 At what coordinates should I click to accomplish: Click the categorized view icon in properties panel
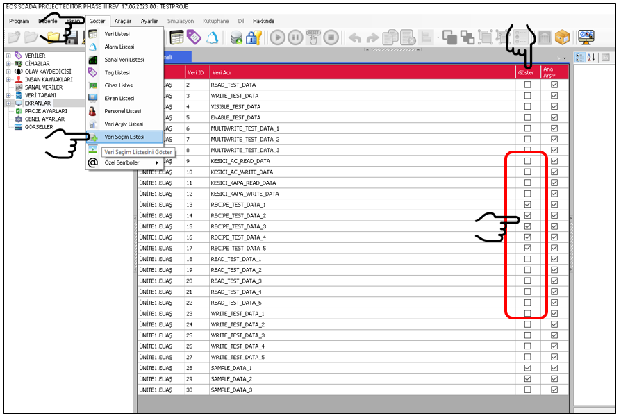tap(580, 58)
